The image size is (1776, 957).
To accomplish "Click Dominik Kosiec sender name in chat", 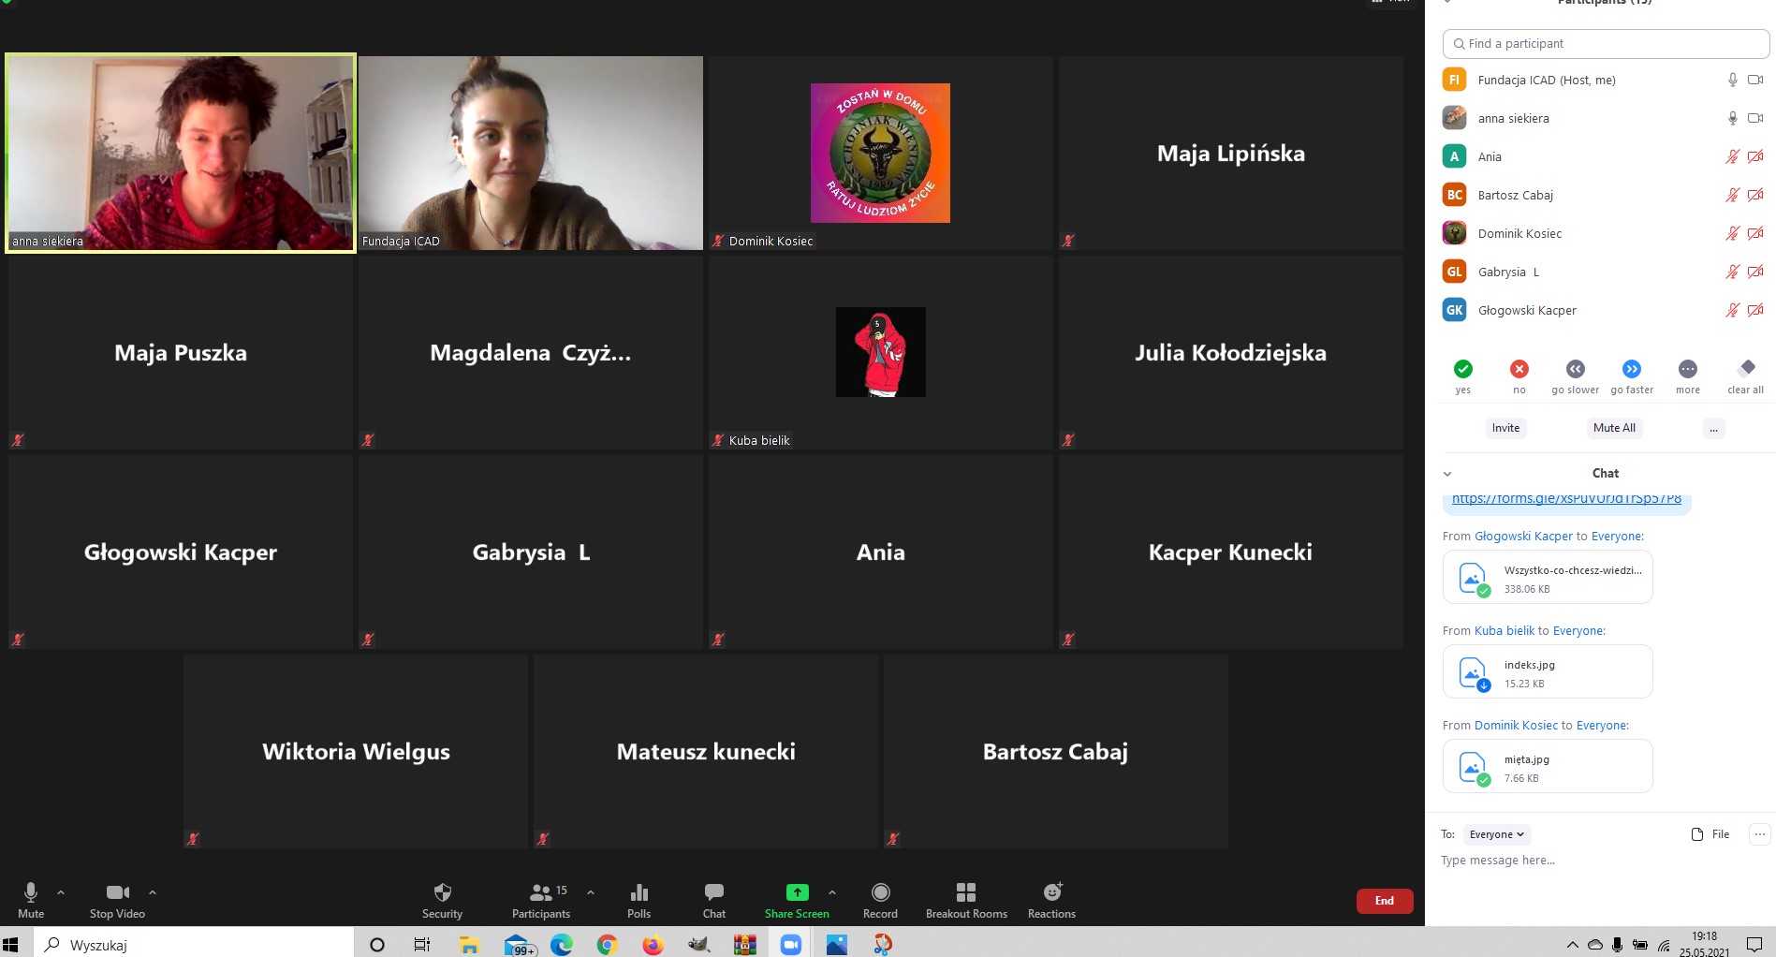I will click(1516, 726).
